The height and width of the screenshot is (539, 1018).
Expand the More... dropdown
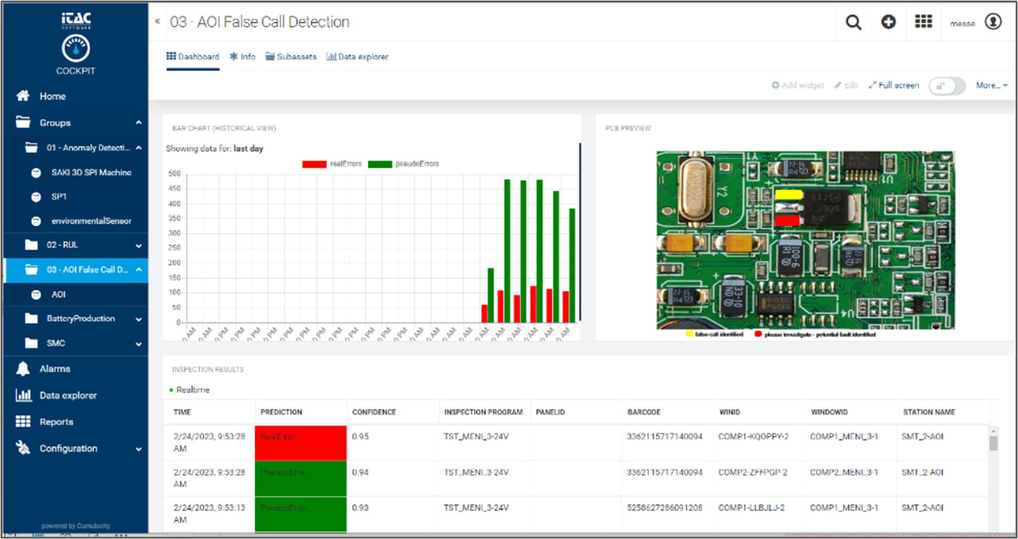coord(991,85)
